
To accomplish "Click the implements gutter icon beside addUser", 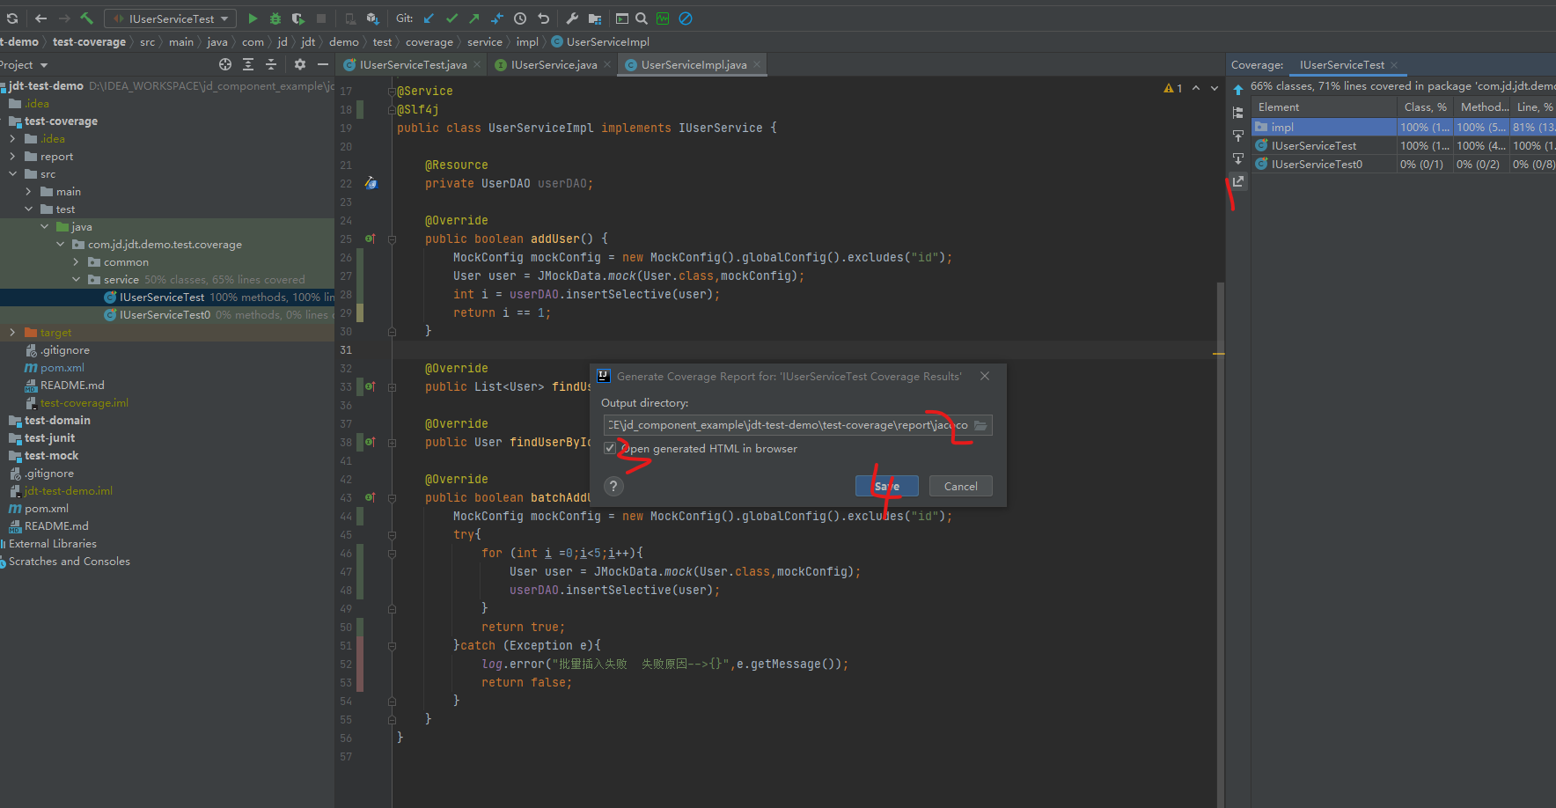I will [x=371, y=239].
